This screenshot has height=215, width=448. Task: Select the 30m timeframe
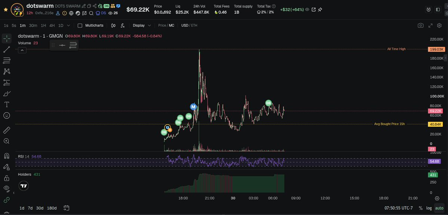33,25
